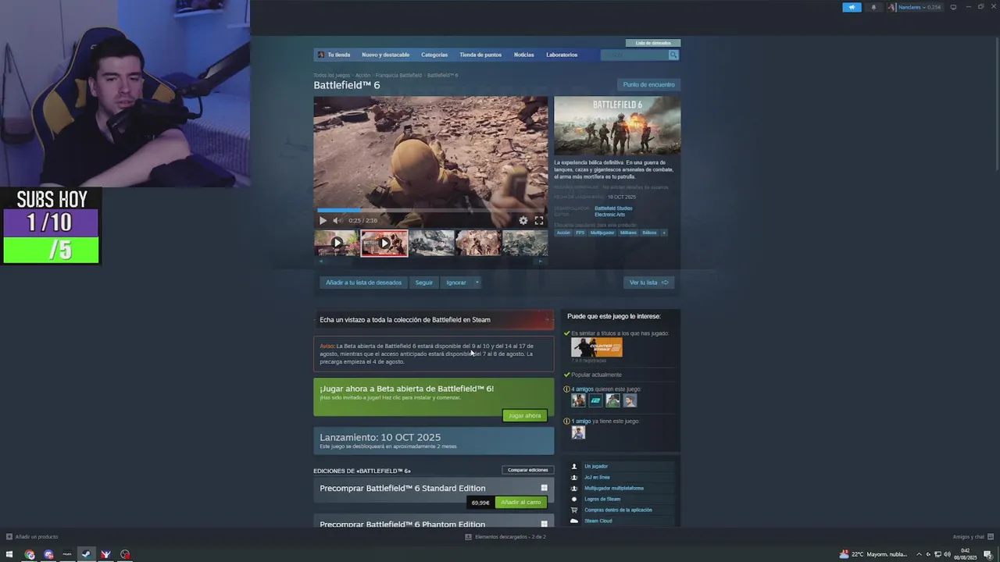Open notifications bell icon
This screenshot has height=562, width=1000.
[x=873, y=7]
